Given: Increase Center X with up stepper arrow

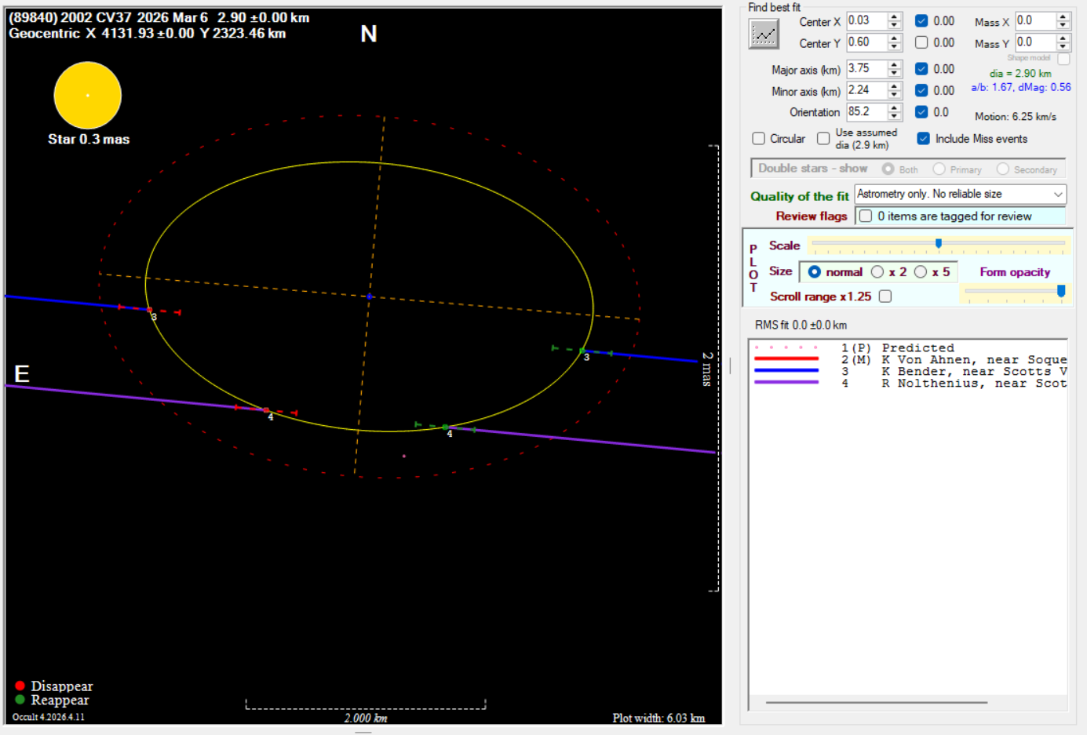Looking at the screenshot, I should [x=894, y=17].
